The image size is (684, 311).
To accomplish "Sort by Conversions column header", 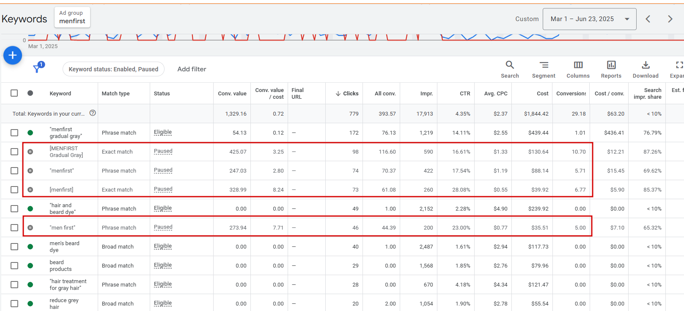I will (x=571, y=94).
